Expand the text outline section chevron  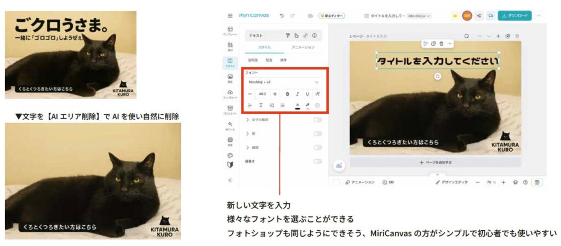pyautogui.click(x=248, y=119)
